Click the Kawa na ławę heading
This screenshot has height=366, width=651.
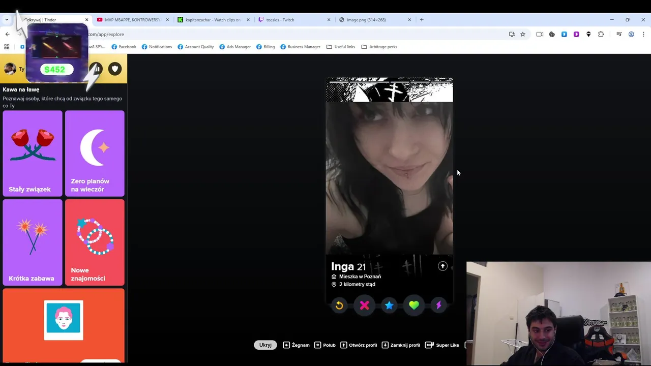21,89
